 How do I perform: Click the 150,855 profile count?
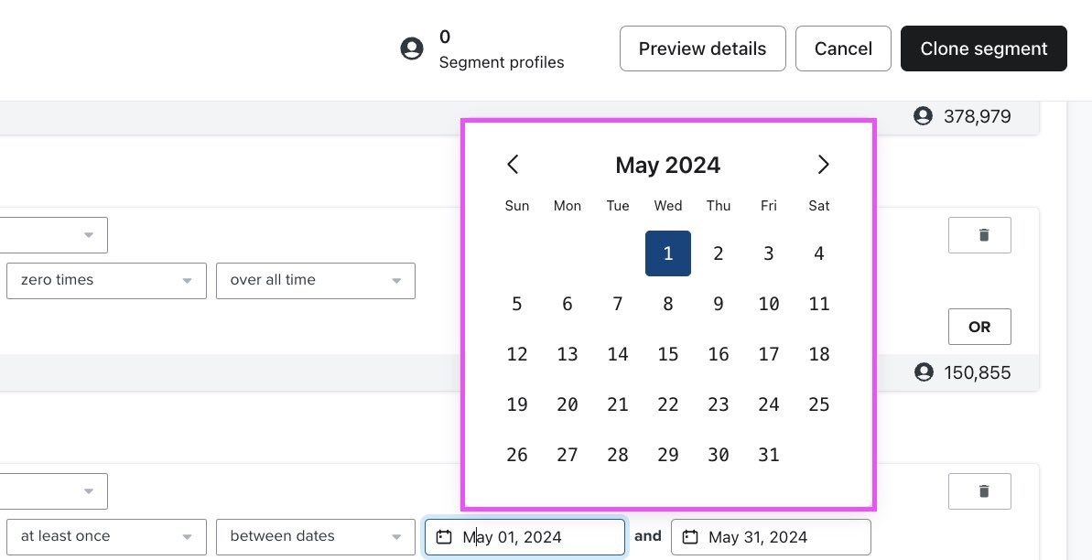click(x=977, y=372)
